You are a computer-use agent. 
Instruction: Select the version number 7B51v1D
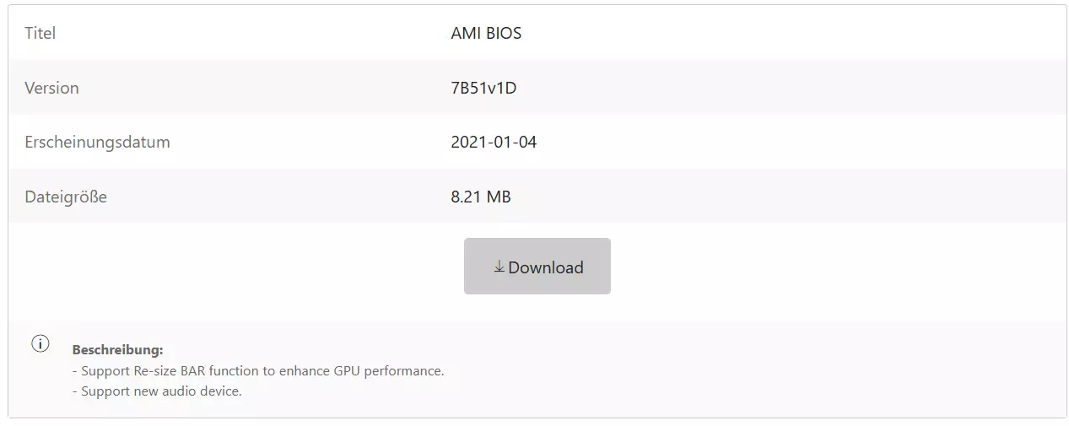click(483, 88)
